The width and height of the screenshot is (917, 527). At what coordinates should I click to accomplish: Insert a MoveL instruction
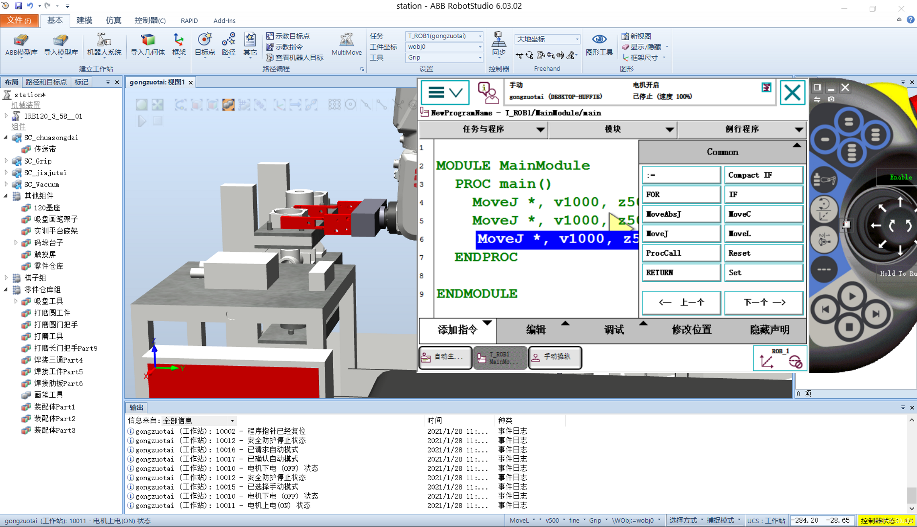click(763, 233)
